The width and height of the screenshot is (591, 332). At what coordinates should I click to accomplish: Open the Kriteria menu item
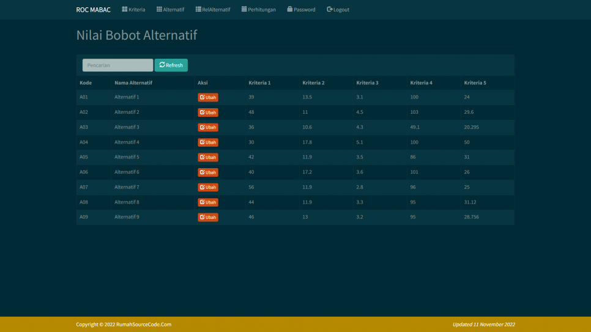click(133, 9)
